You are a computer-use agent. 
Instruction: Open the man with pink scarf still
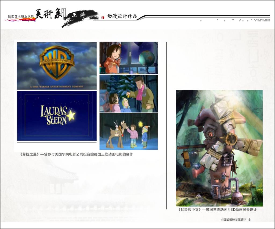pos(129,93)
